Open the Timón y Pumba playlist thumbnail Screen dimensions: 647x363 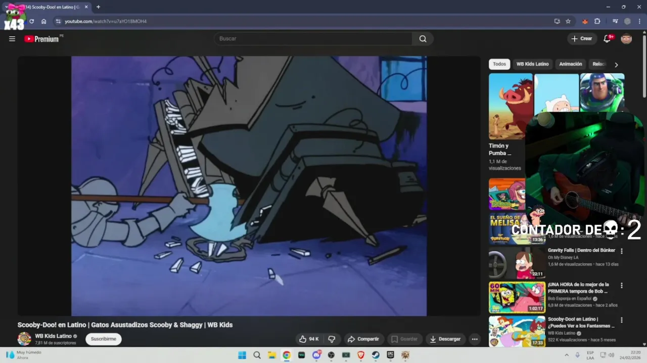[x=511, y=106]
